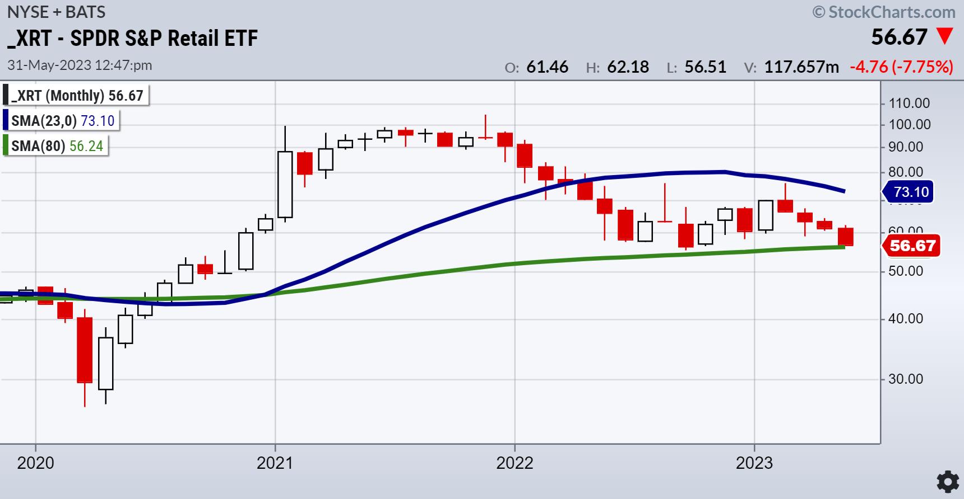
Task: Open the chart settings gear icon
Action: pyautogui.click(x=947, y=482)
